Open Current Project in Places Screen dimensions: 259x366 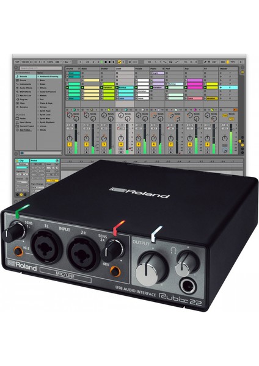click(26, 126)
